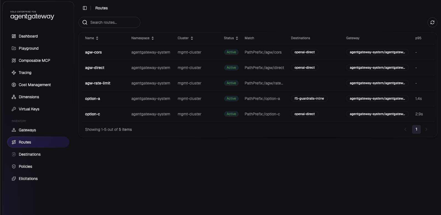Screen dimensions: 441x215
Task: Open Destinations inventory page
Action: pos(38,154)
